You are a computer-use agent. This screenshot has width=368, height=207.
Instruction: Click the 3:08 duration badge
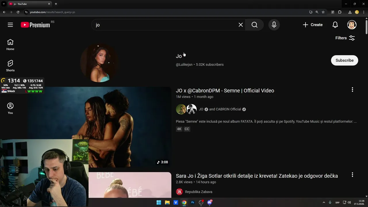[162, 162]
